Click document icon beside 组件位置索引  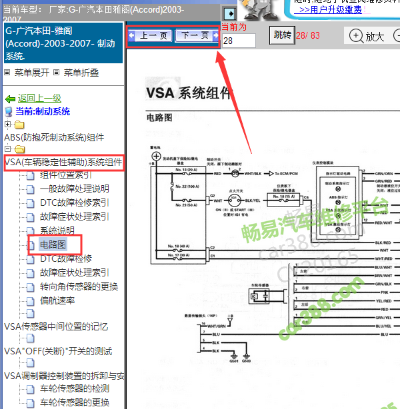click(31, 176)
